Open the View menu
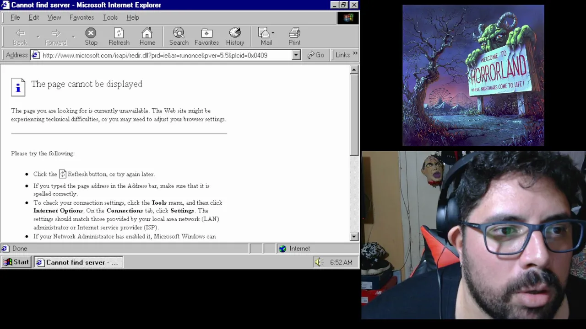Screen dimensions: 586x329 (54, 17)
